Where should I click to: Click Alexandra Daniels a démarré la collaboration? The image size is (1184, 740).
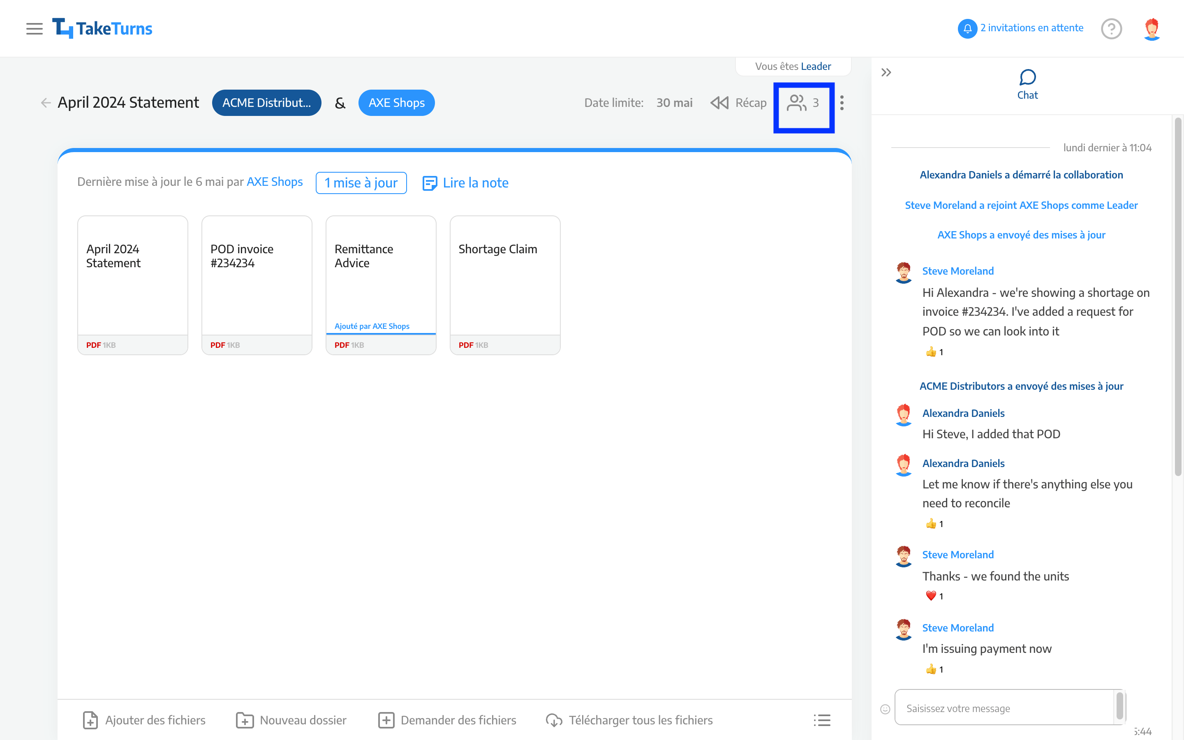(1021, 175)
